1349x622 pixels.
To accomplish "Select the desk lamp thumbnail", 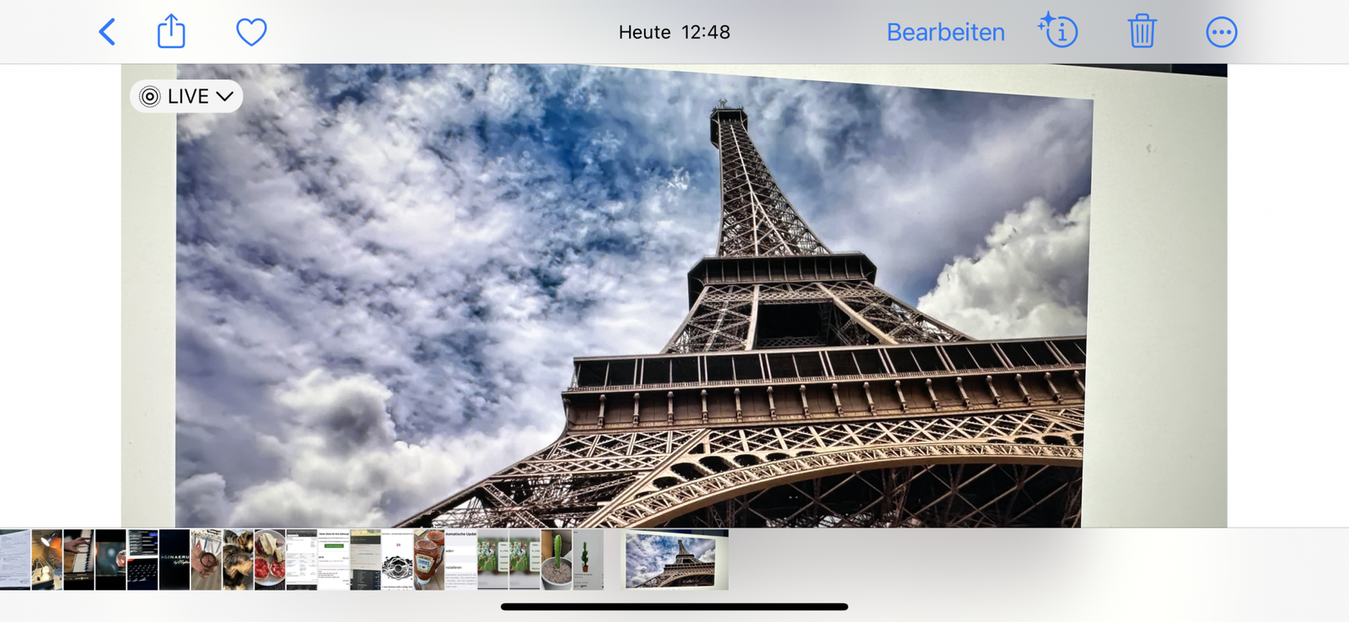I will (47, 560).
